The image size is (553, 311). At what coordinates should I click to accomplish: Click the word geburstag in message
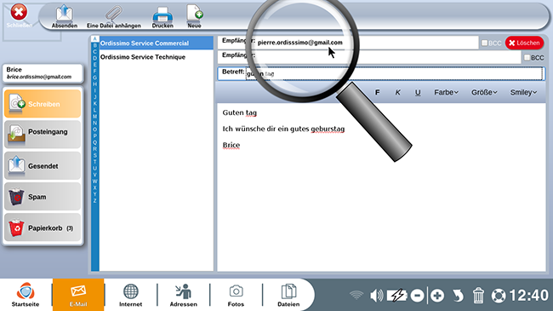click(328, 129)
